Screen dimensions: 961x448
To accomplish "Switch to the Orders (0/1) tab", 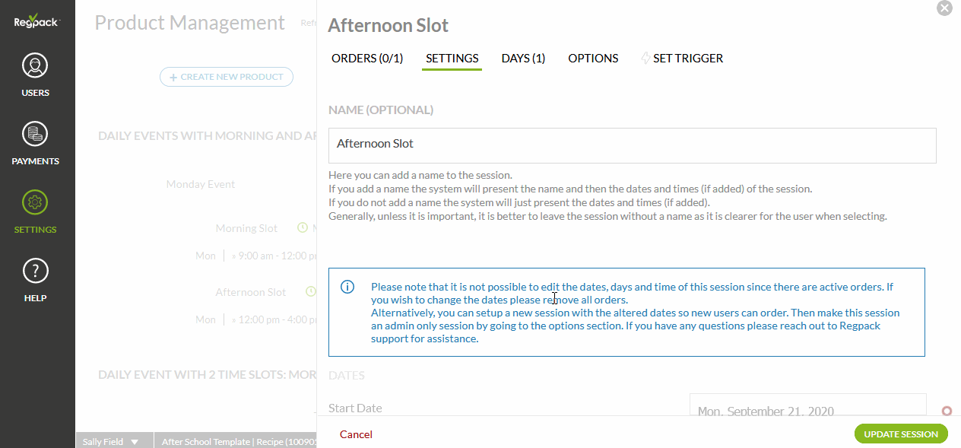I will [367, 59].
